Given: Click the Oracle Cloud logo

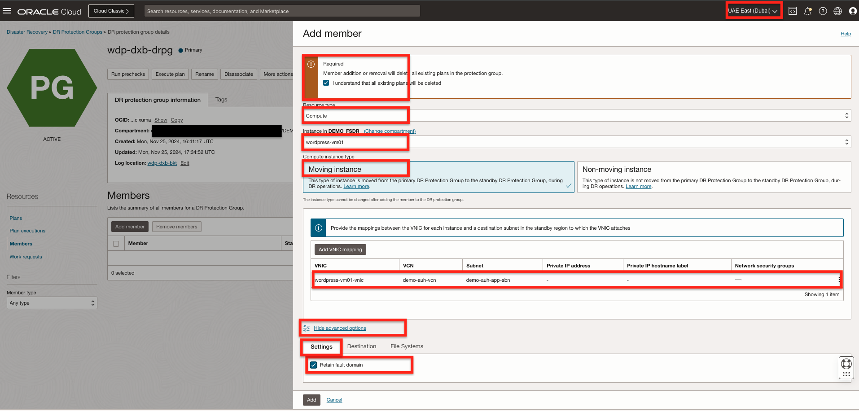Looking at the screenshot, I should pos(49,12).
